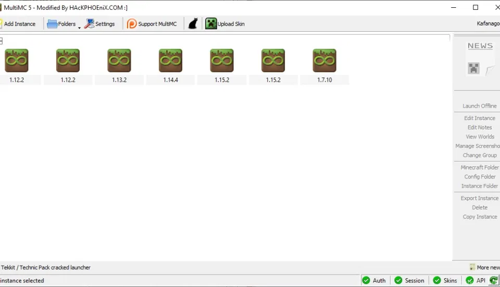Select the 1.7.10 instance

click(324, 66)
